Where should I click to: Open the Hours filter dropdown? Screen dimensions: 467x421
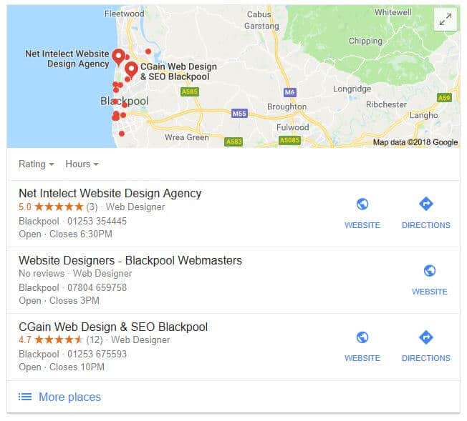82,164
